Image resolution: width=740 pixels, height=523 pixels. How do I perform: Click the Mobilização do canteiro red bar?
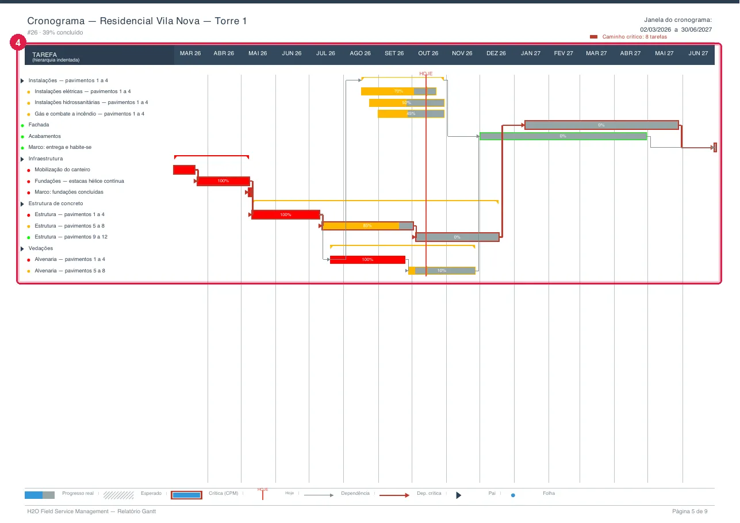(185, 170)
